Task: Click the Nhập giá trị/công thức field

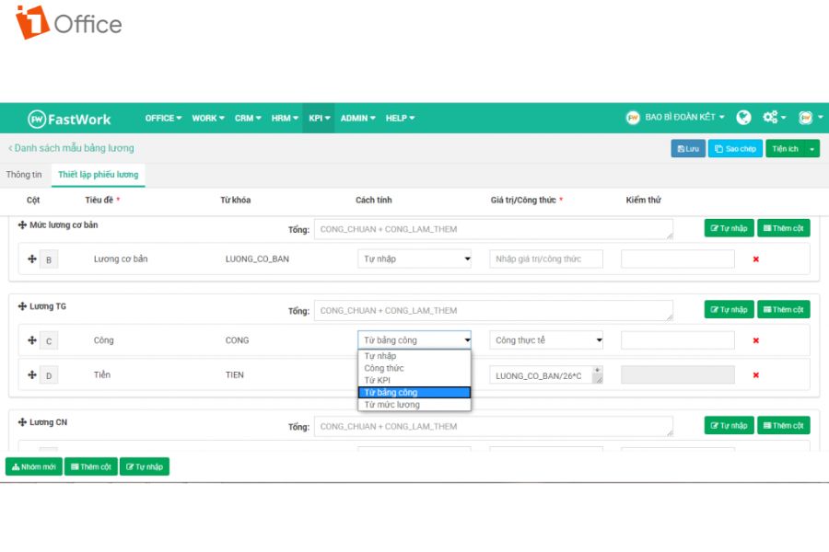Action: [x=546, y=259]
